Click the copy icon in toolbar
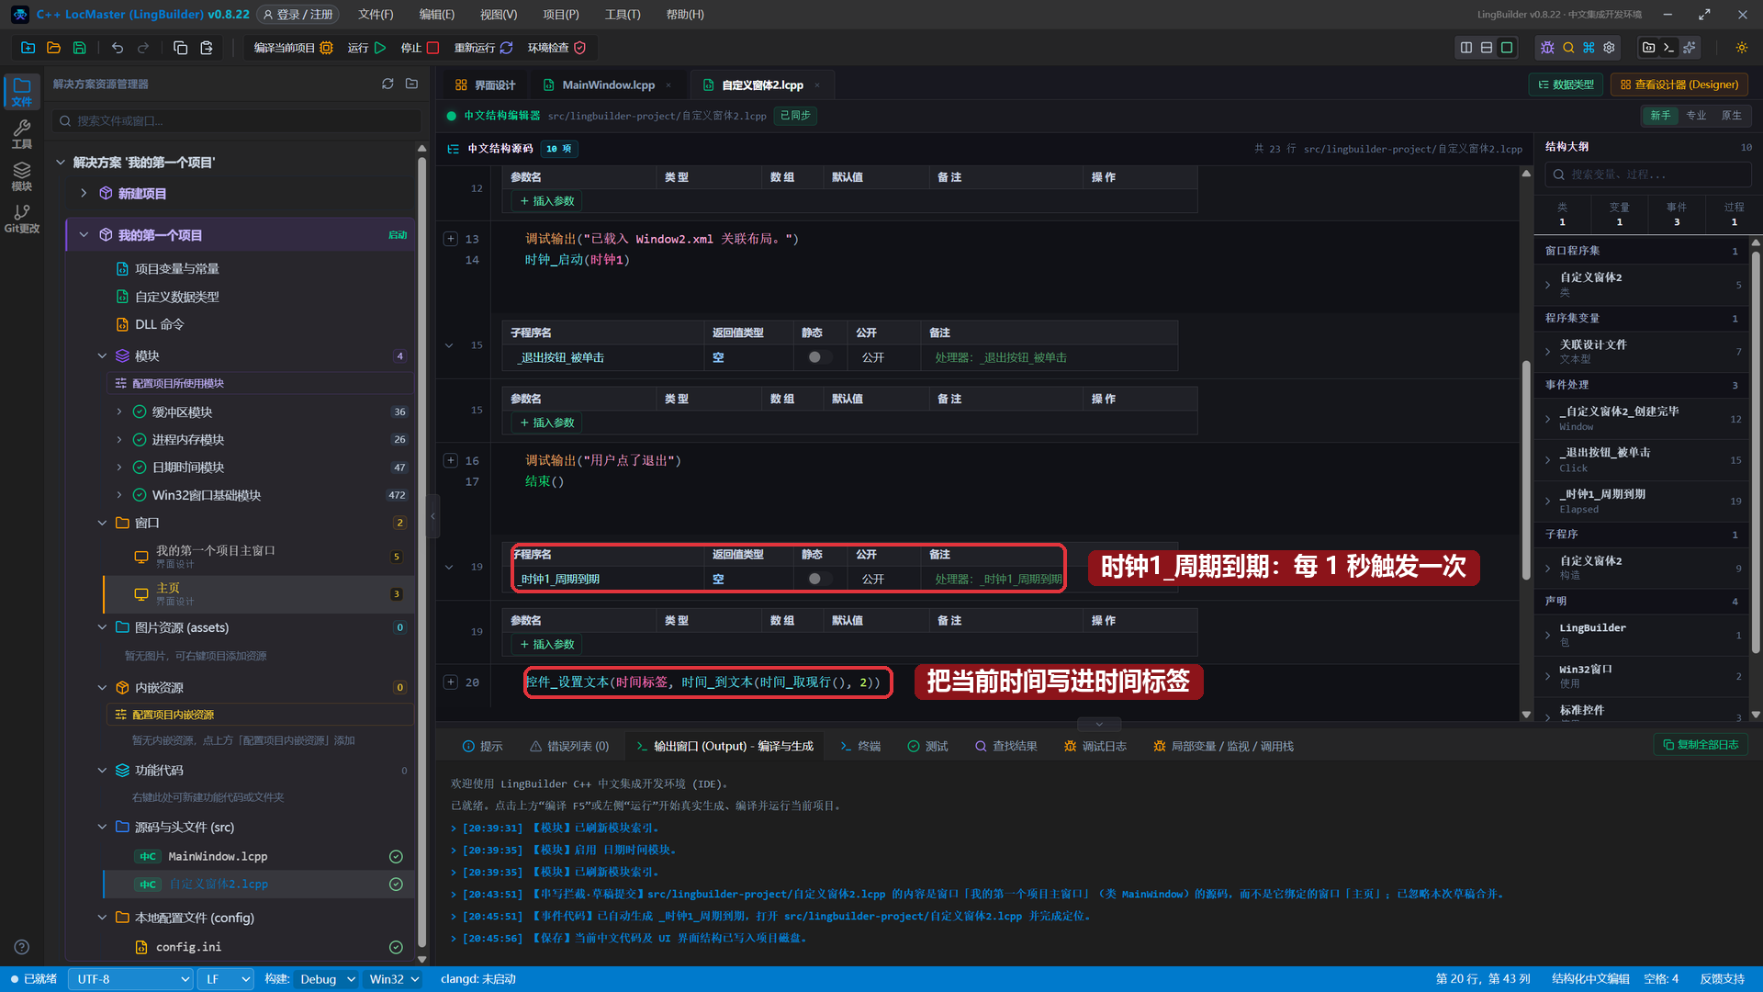 (180, 48)
